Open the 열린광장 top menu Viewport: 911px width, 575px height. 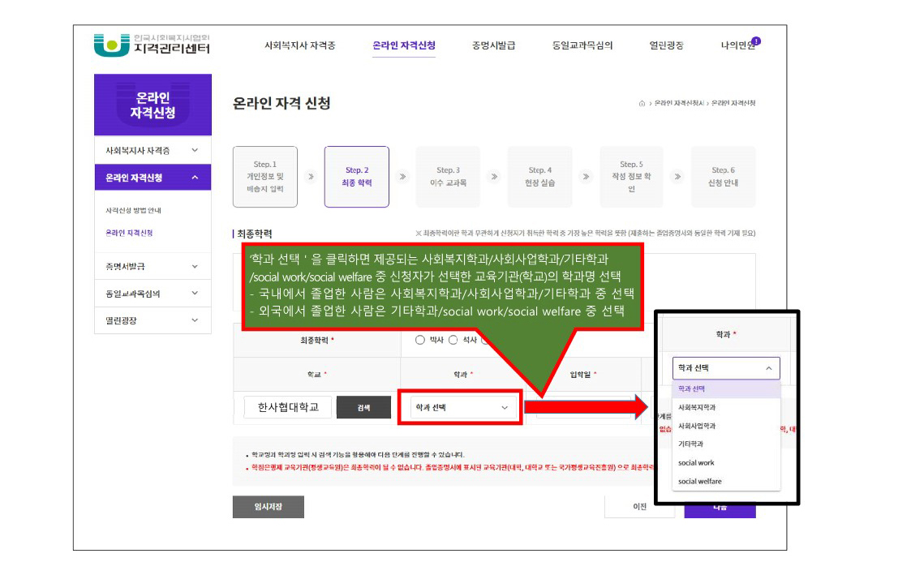coord(666,45)
